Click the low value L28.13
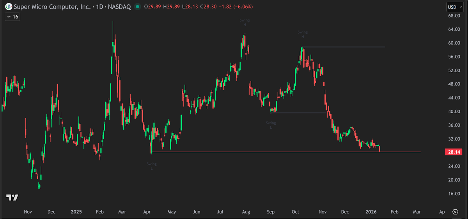This screenshot has width=468, height=219. [190, 7]
